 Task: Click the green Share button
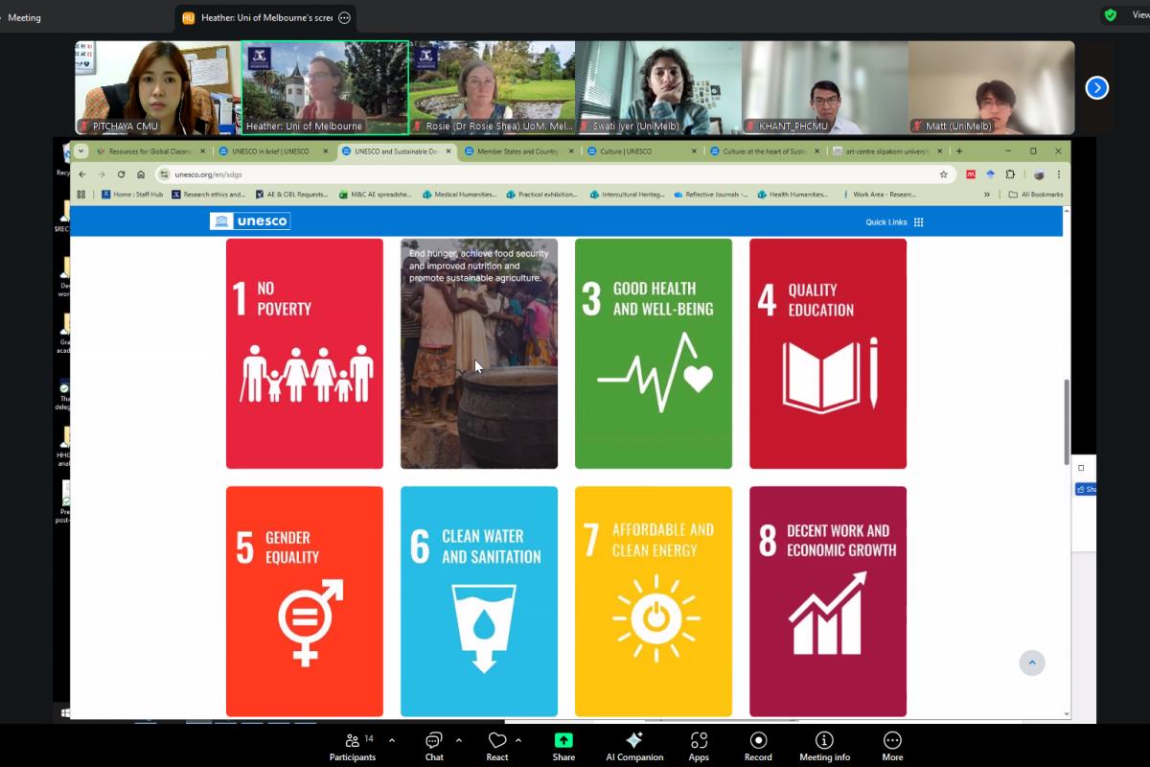pos(563,745)
